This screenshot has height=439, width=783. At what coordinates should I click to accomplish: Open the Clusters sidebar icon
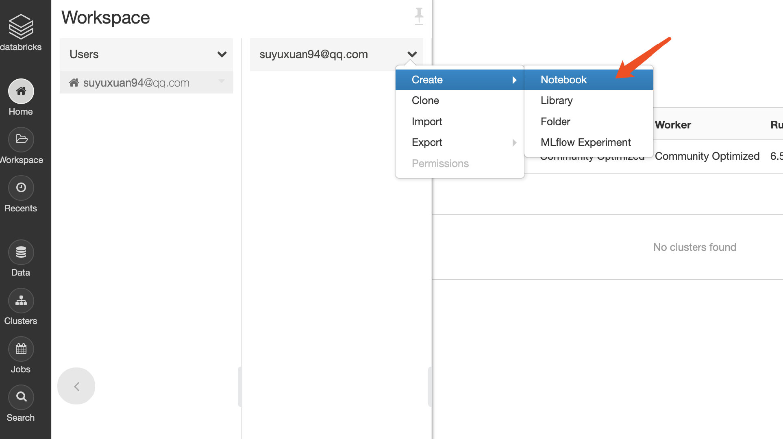21,301
